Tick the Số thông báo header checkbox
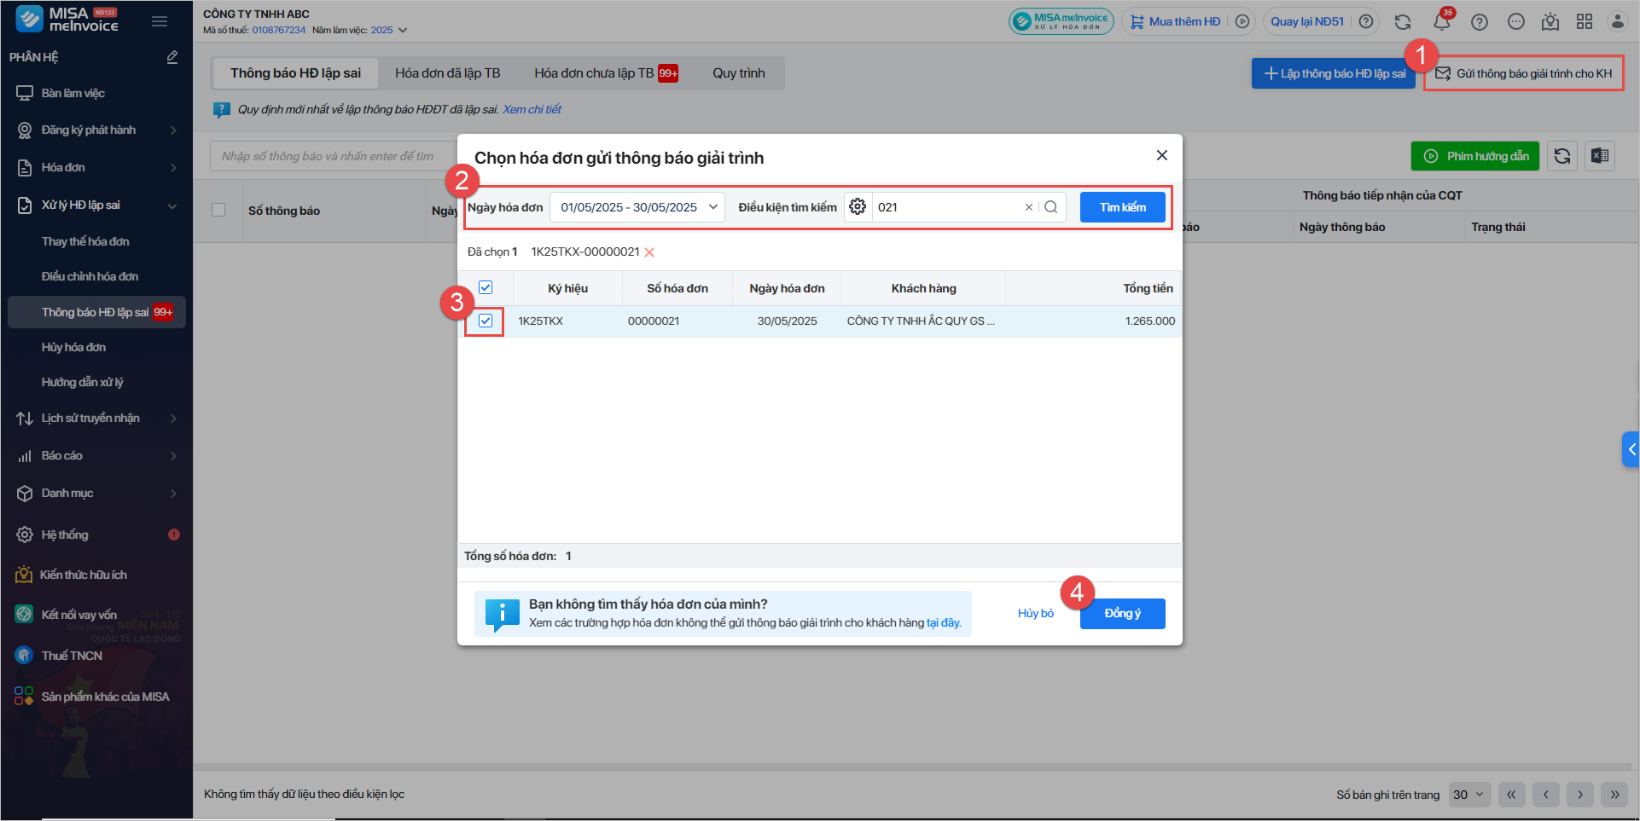 pos(218,210)
